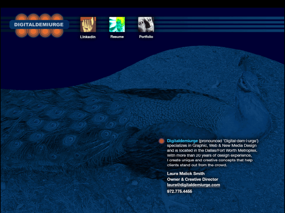Screen dimensions: 285x213
Task: Click the orange bullet beside the description
Action: [161, 141]
